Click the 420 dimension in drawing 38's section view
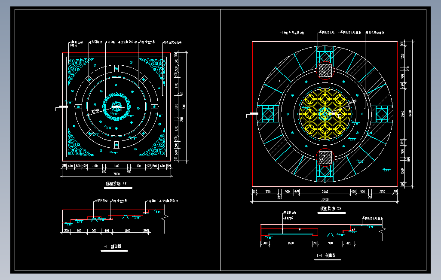Screen dimensions: 441x280 (349, 243)
